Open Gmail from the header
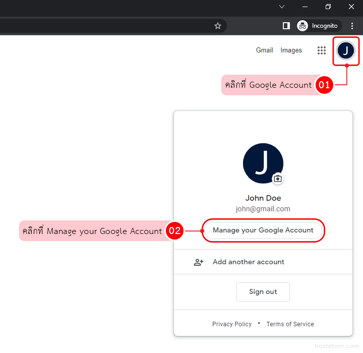The width and height of the screenshot is (363, 353). (264, 50)
